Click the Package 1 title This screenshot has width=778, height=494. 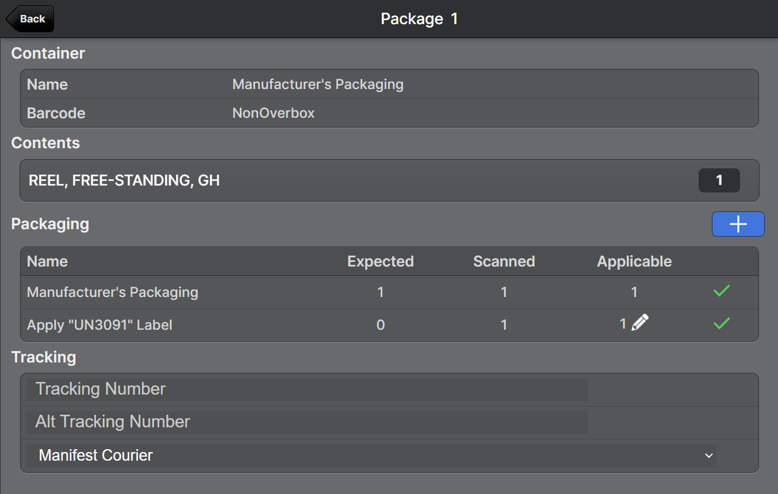click(419, 19)
